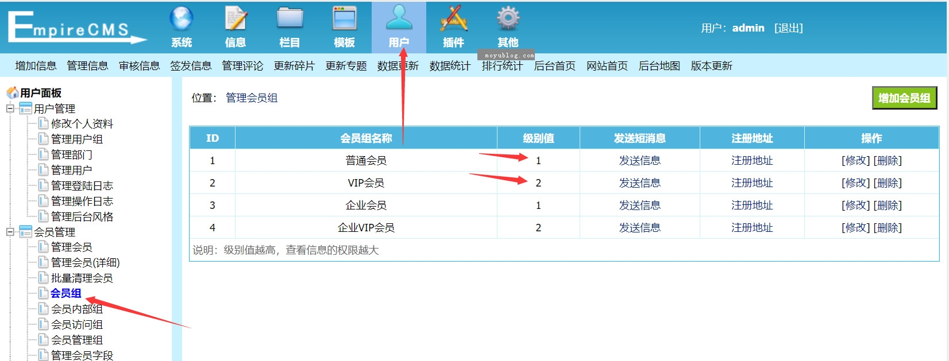This screenshot has height=361, width=949.
Task: Open 更新专题 menu item
Action: pyautogui.click(x=346, y=66)
